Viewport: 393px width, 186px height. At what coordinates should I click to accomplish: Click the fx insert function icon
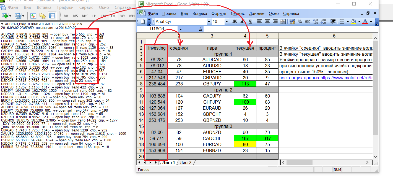201,29
